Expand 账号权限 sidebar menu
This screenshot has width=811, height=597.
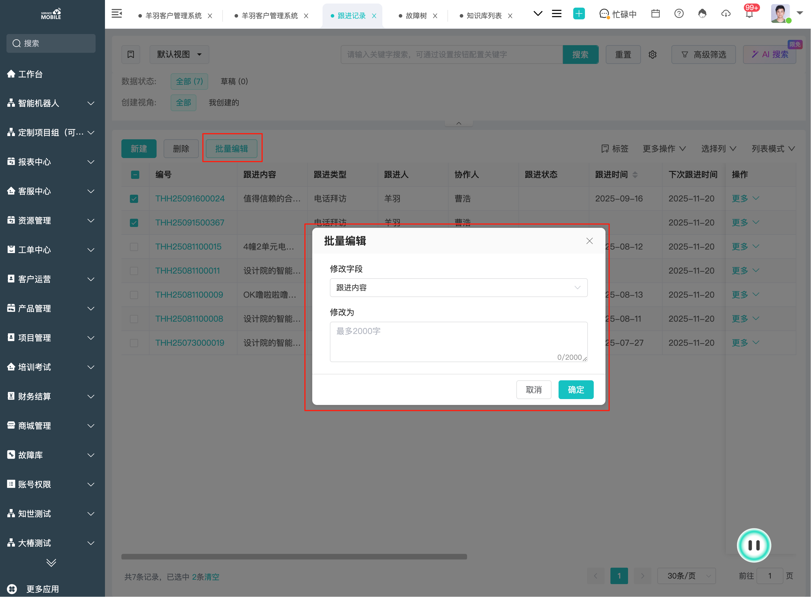(x=51, y=484)
